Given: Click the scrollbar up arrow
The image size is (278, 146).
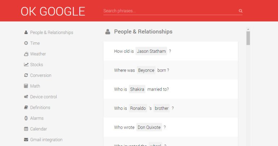Looking at the screenshot, I should point(248,29).
